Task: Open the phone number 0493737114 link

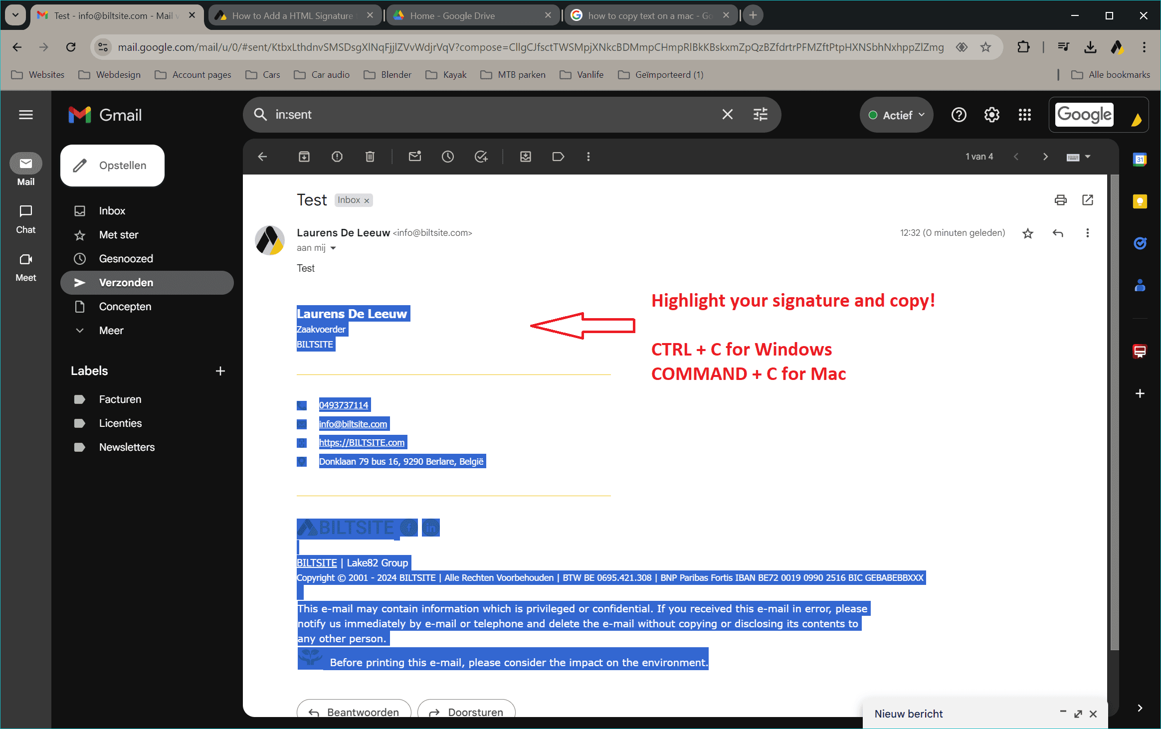Action: pyautogui.click(x=344, y=405)
